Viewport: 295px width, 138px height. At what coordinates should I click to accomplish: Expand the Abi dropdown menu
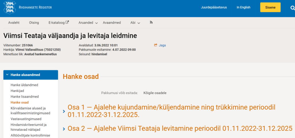(135, 23)
